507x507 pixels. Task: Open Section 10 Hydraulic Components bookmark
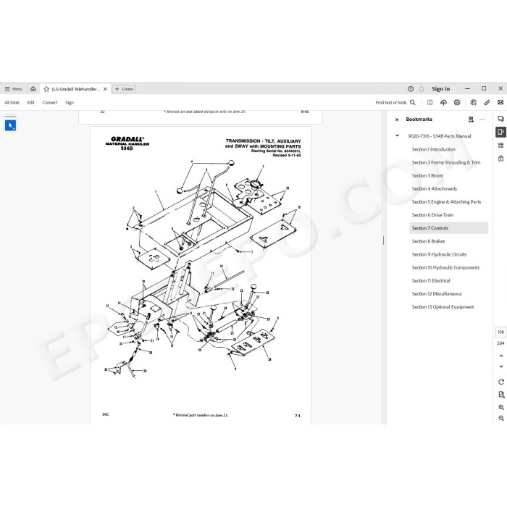[x=445, y=267]
